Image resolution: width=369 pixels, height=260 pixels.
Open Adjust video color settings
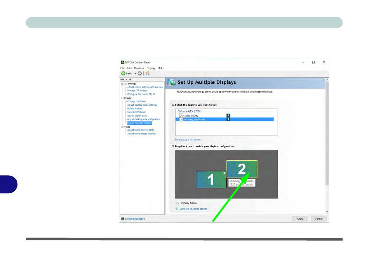pos(141,130)
